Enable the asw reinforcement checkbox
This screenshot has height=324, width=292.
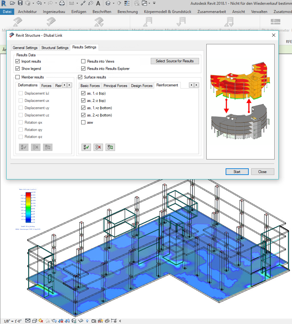click(x=83, y=122)
